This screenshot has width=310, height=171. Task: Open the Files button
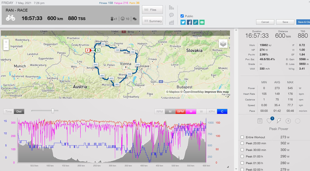click(x=153, y=10)
